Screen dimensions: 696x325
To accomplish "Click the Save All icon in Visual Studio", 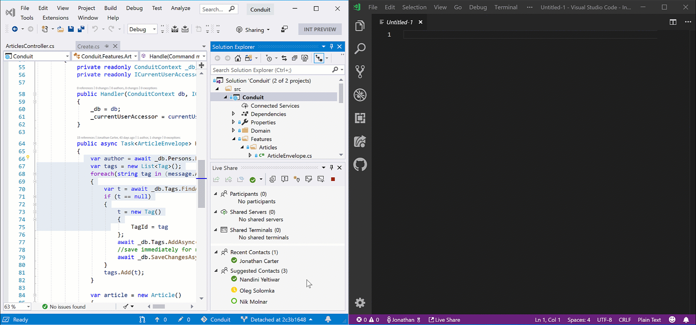I will click(81, 29).
